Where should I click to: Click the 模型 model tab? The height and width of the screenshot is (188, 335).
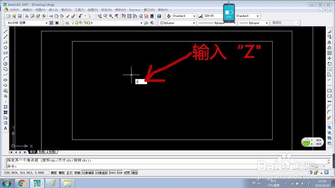33,152
